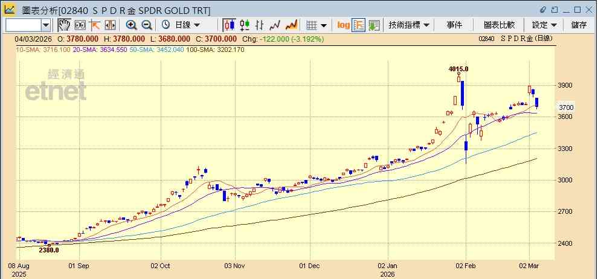Click the clock period icon
This screenshot has height=279, width=598.
166,25
